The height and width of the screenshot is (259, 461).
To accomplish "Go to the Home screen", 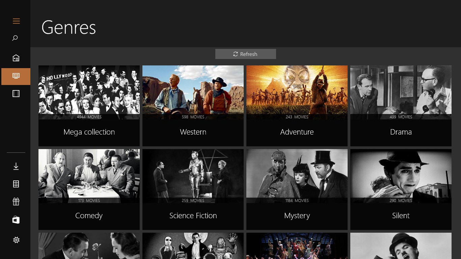I will pyautogui.click(x=16, y=58).
